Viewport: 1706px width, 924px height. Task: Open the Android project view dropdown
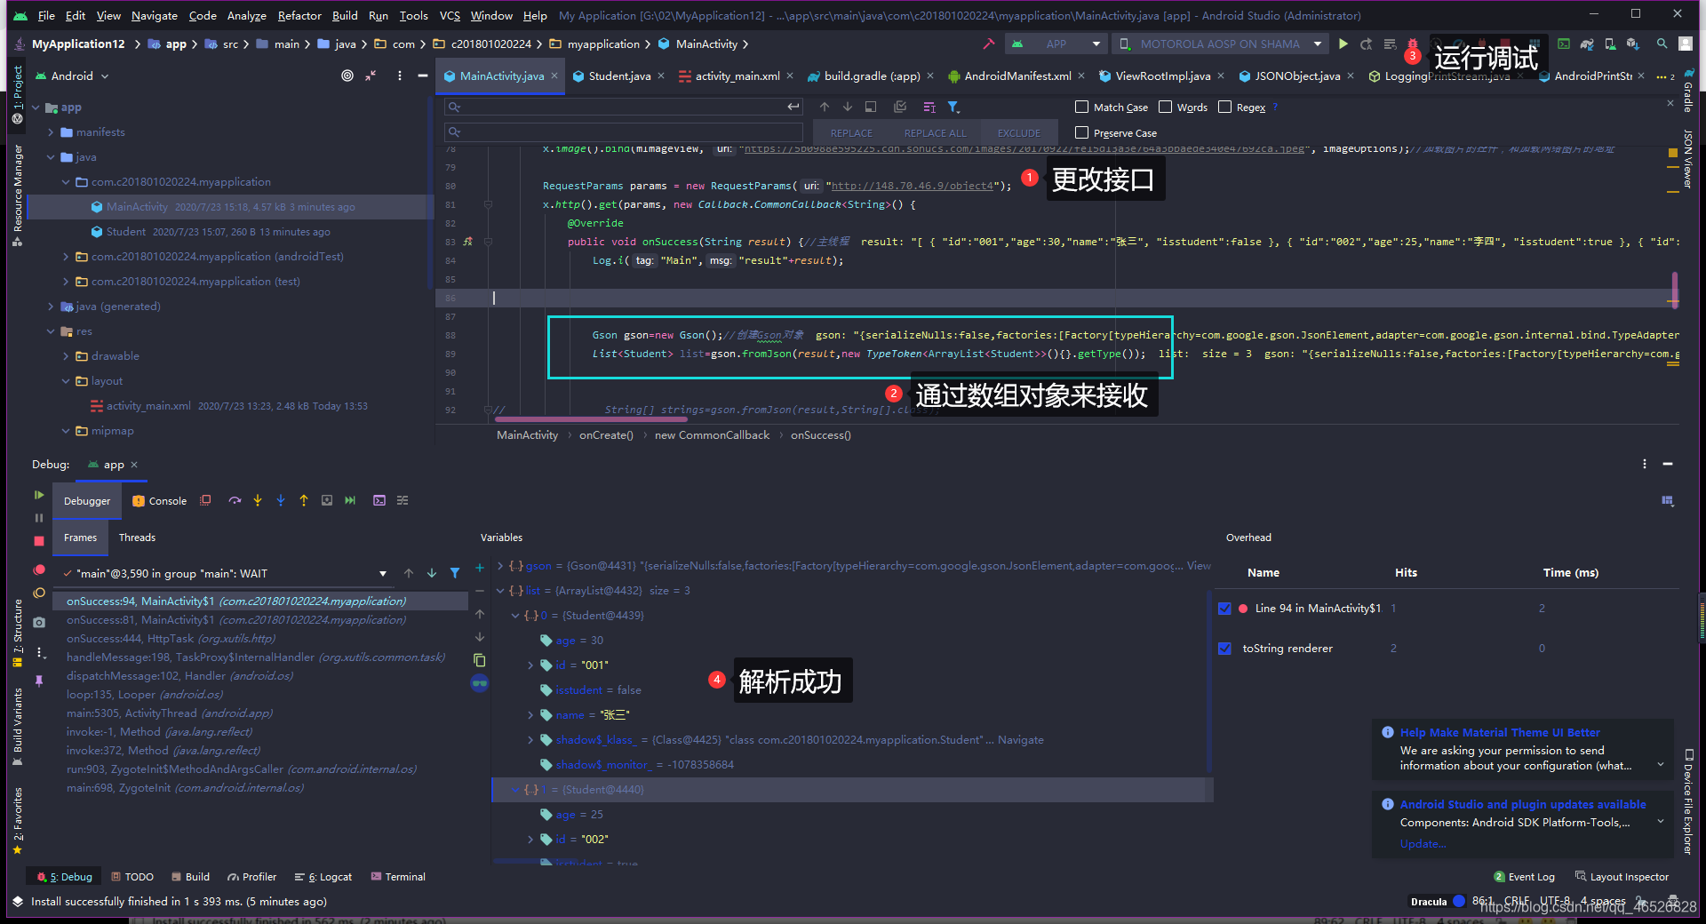[x=71, y=76]
